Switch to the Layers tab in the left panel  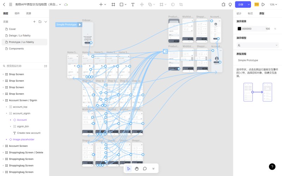[6, 13]
